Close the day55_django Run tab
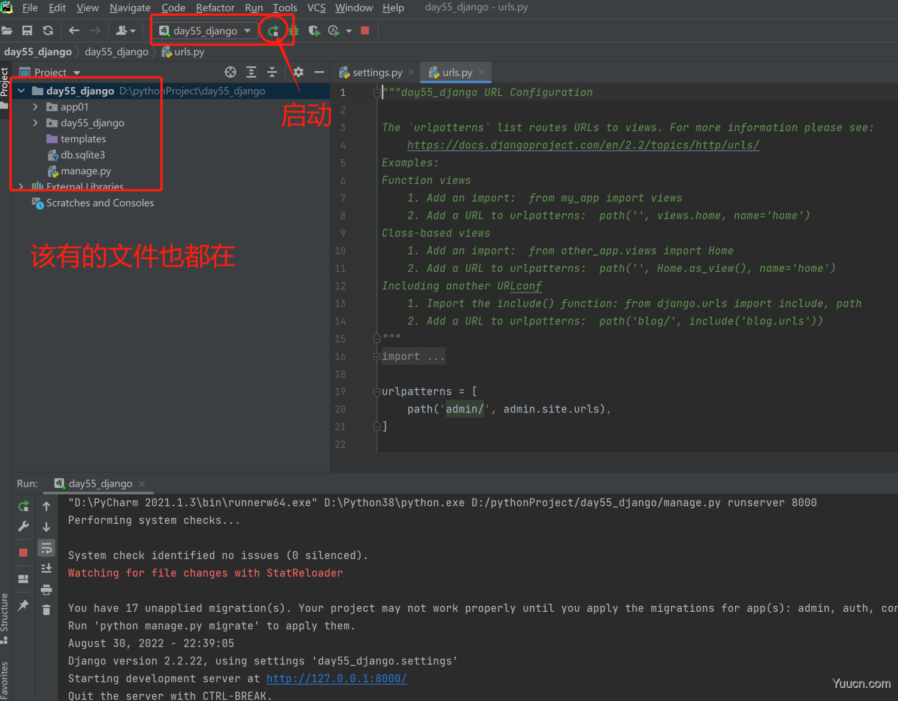 click(142, 484)
